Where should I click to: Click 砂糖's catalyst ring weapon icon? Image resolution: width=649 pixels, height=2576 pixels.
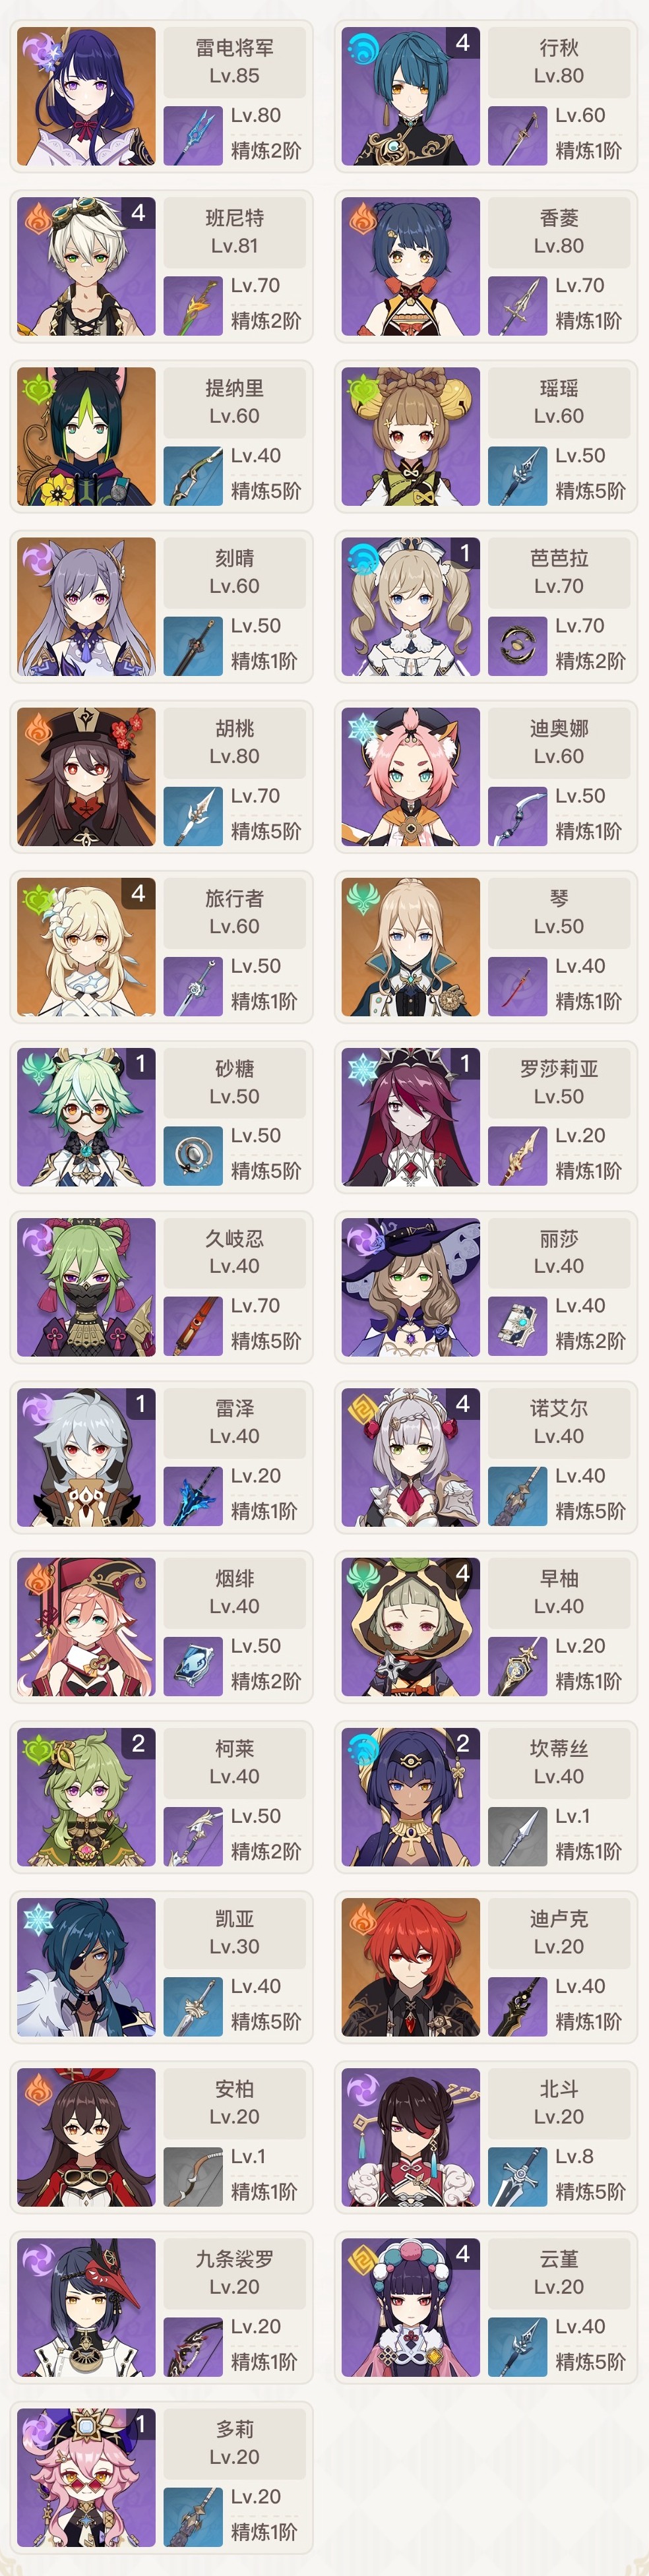(x=193, y=1156)
